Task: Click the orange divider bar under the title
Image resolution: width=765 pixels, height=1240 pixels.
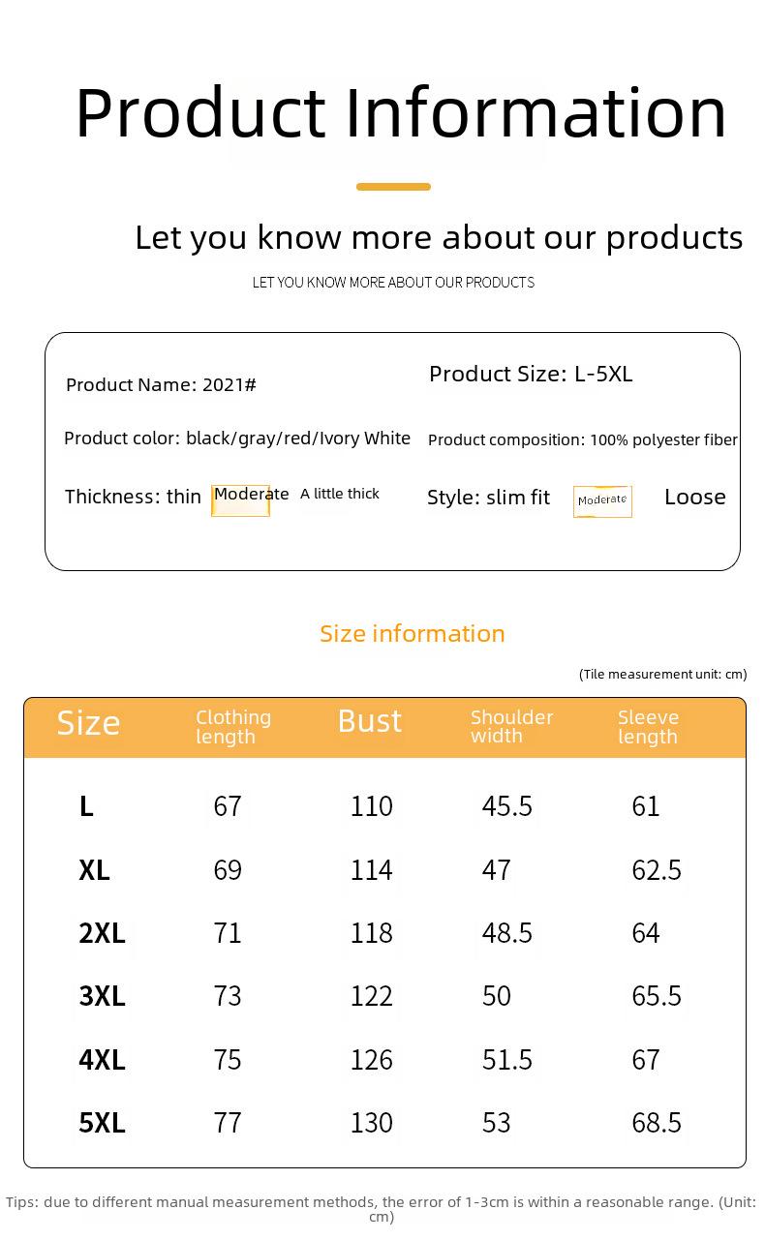Action: point(393,187)
